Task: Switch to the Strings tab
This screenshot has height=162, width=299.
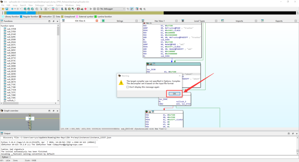Action: click(x=120, y=21)
